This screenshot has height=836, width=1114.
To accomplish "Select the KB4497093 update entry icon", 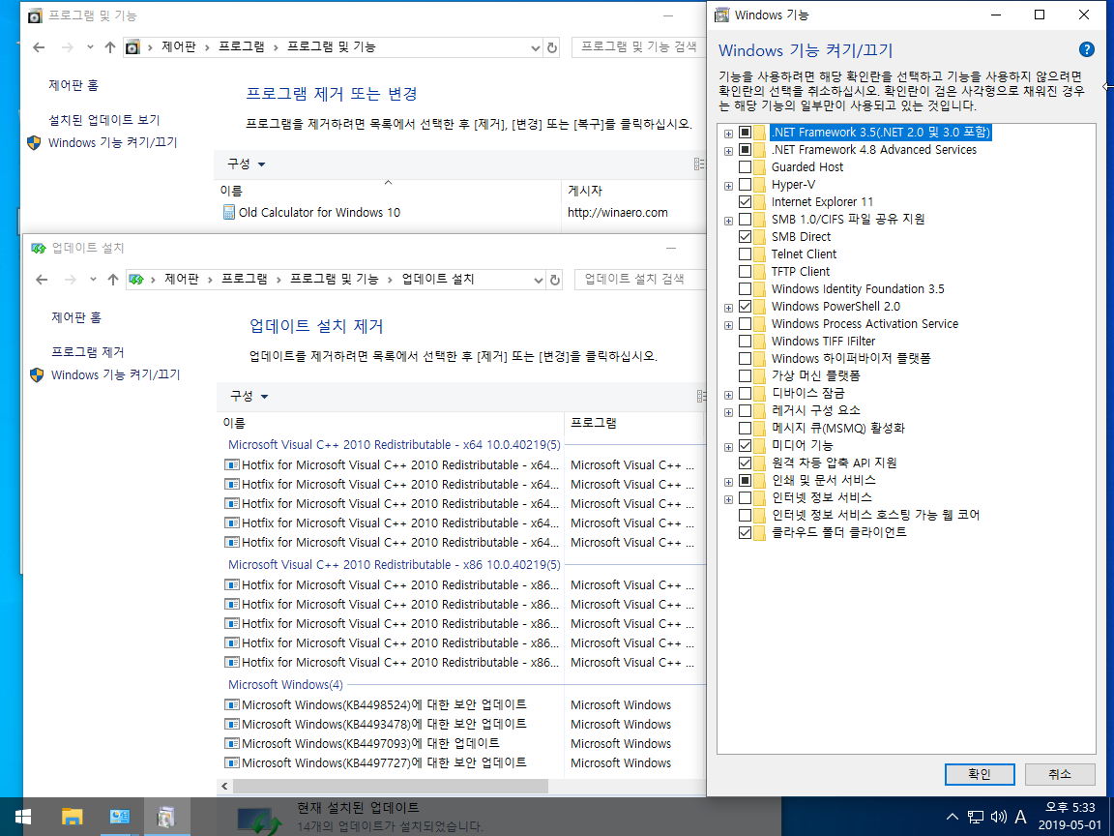I will tap(232, 743).
